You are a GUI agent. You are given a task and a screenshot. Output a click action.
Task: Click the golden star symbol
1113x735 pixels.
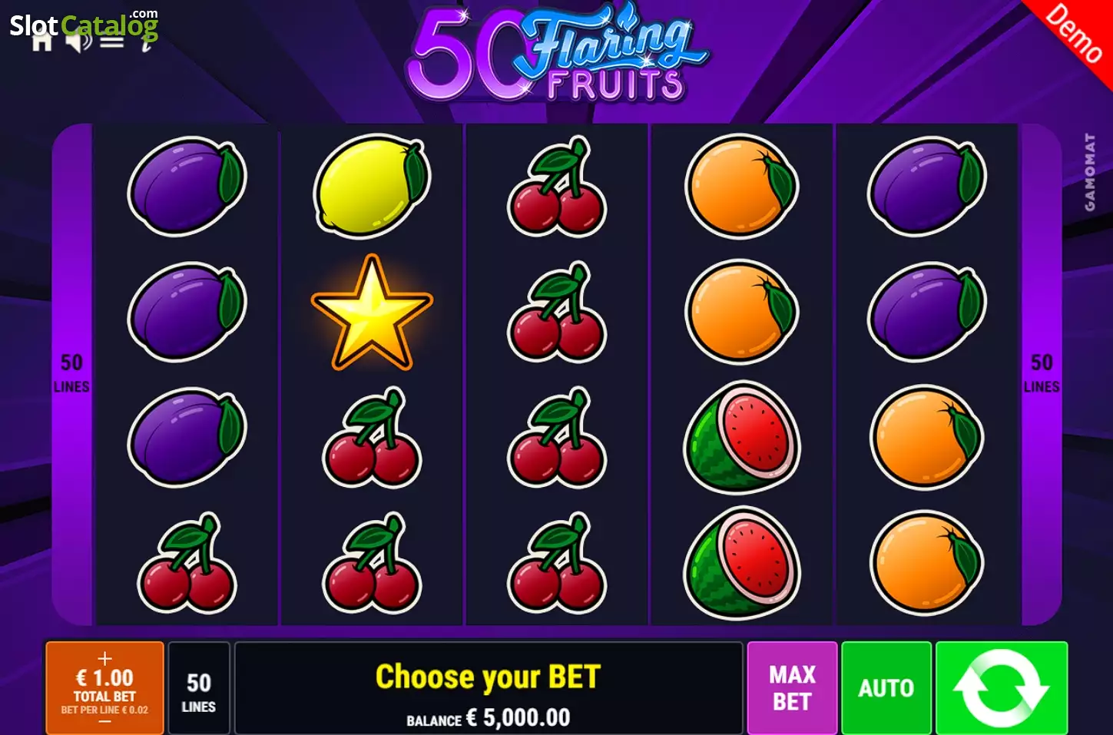pos(372,313)
